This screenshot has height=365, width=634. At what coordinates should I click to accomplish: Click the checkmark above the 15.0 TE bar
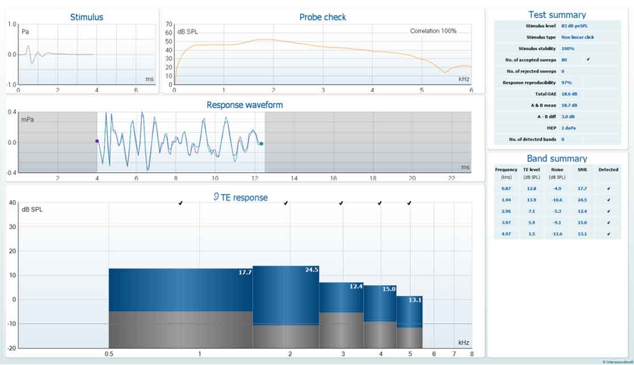click(379, 203)
